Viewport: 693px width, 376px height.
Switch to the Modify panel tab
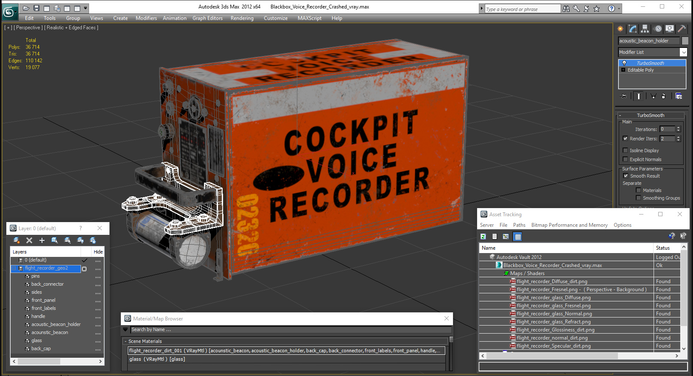coord(633,29)
